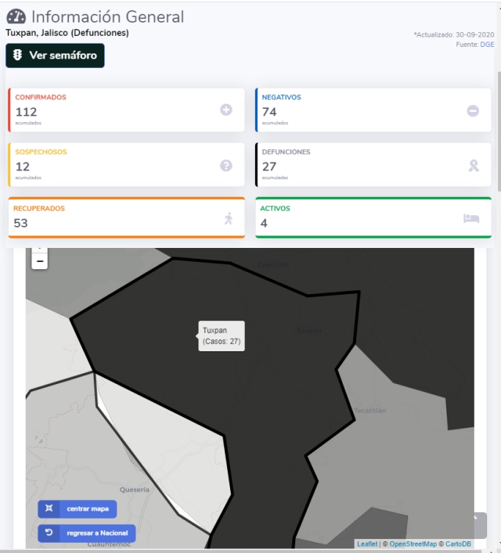The image size is (501, 553).
Task: Open the traffic light view with Ver semáforo
Action: pyautogui.click(x=55, y=56)
